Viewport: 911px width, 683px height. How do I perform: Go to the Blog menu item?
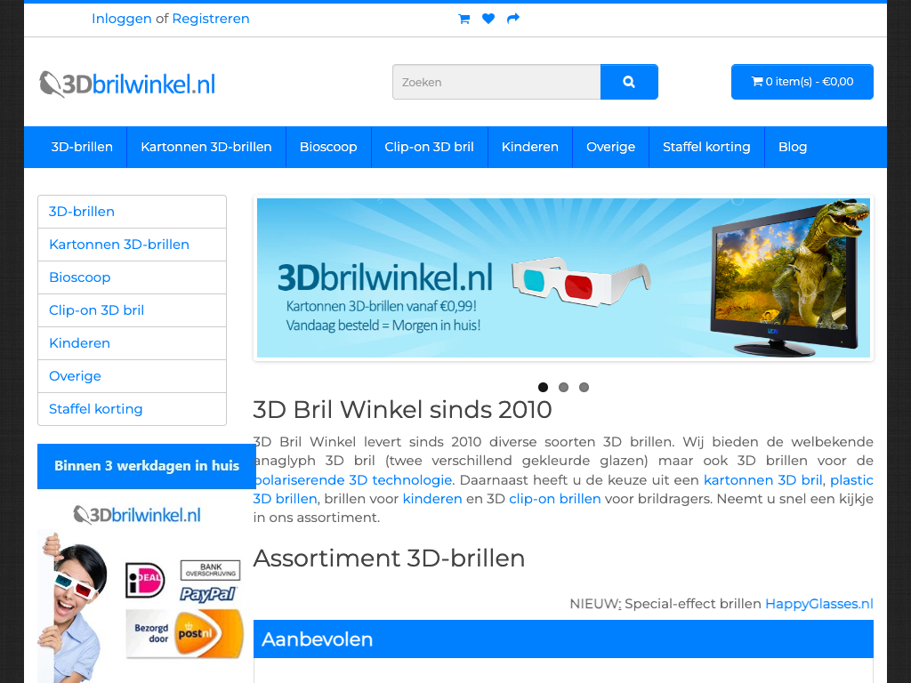[x=792, y=147]
